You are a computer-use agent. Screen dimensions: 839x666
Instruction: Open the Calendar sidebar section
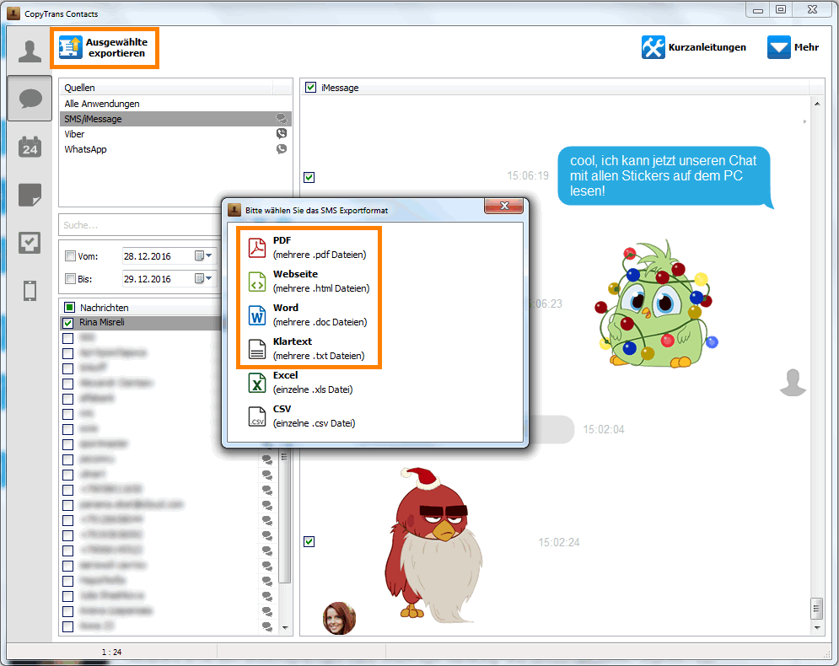(30, 146)
